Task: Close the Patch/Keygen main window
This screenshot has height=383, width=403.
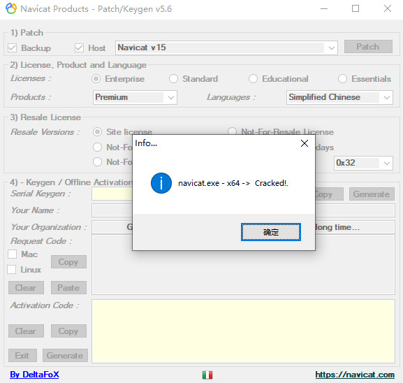Action: [388, 9]
